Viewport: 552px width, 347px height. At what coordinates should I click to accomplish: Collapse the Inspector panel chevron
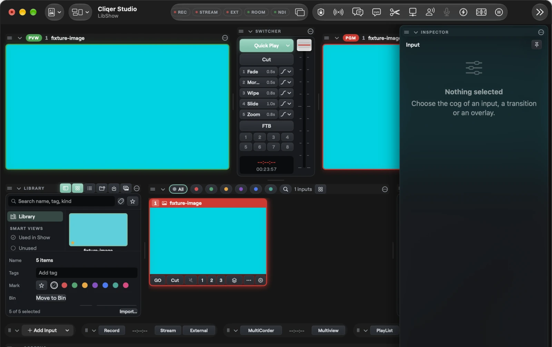tap(416, 32)
